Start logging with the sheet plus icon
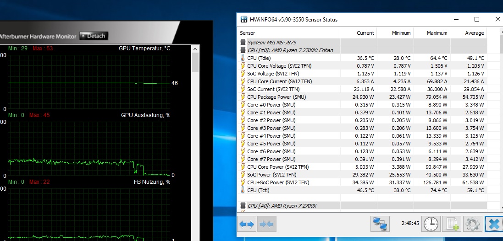The image size is (503, 241). point(451,224)
